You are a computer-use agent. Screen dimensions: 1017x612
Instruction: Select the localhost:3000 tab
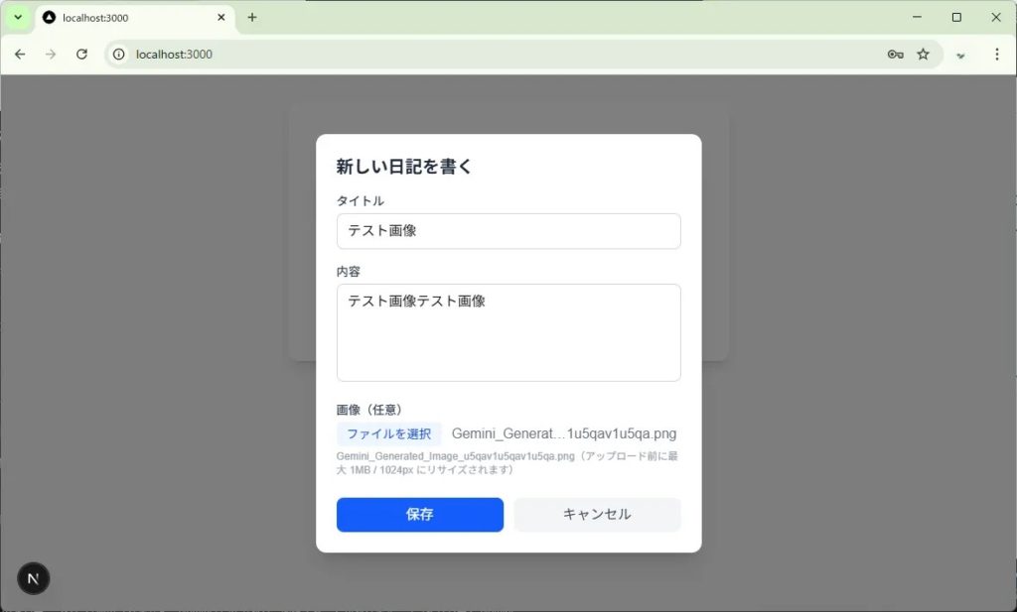(x=119, y=18)
